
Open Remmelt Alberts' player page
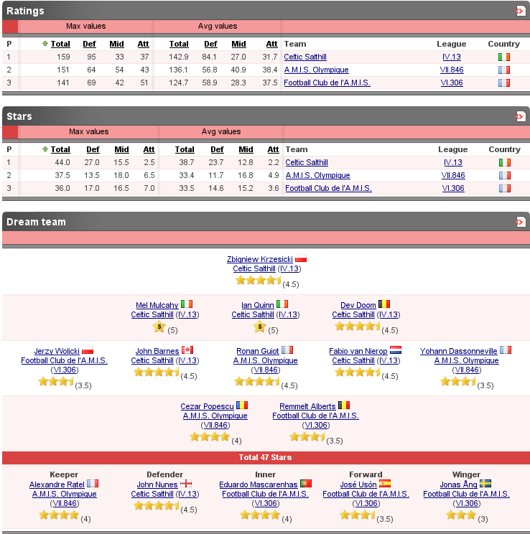point(307,407)
